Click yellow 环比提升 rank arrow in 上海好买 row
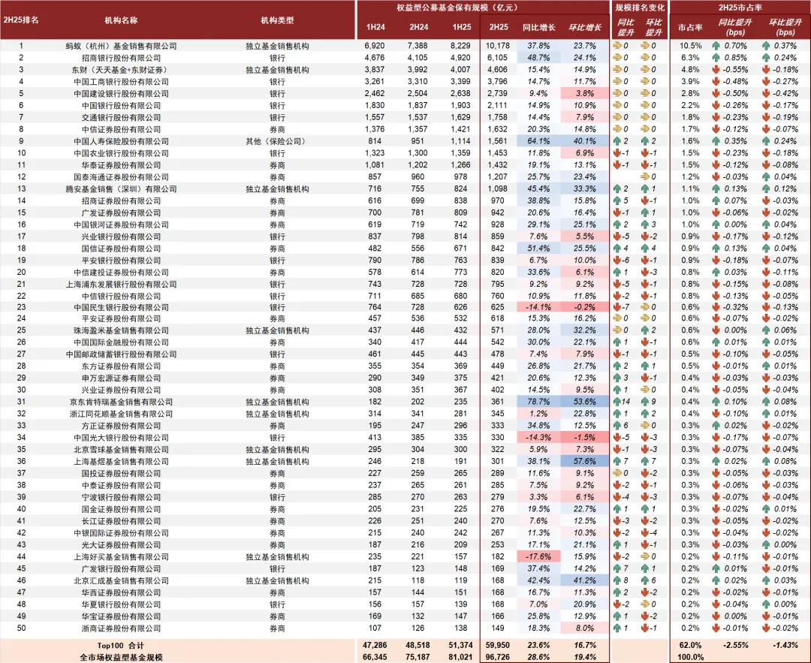The height and width of the screenshot is (663, 811). pyautogui.click(x=645, y=556)
